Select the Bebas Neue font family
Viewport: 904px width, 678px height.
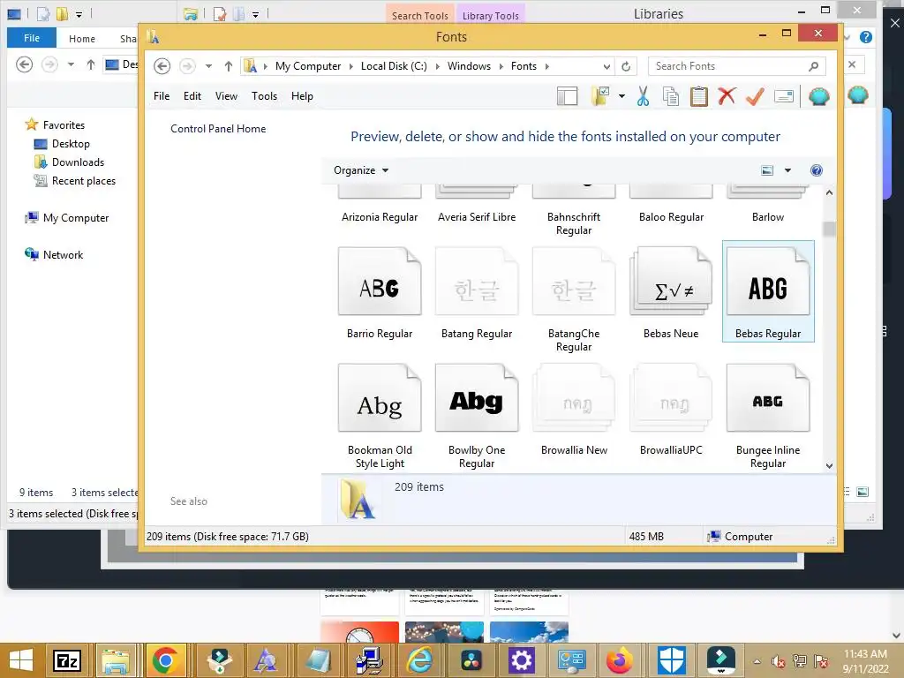(x=671, y=293)
